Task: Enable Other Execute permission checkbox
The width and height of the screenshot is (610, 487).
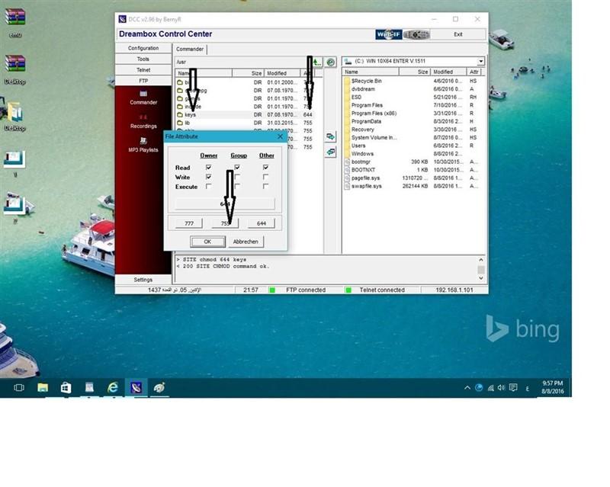Action: tap(265, 187)
